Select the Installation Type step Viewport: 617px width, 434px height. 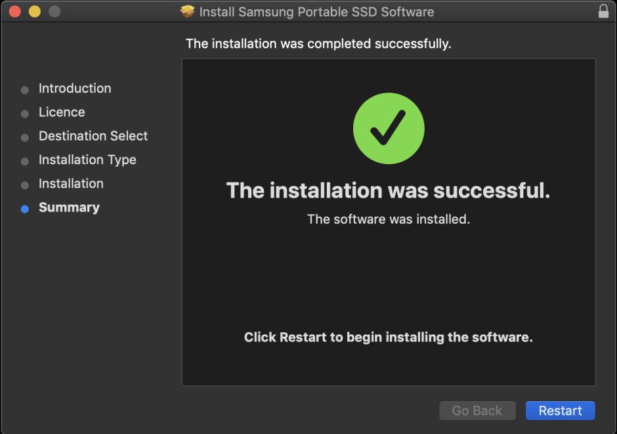[87, 160]
